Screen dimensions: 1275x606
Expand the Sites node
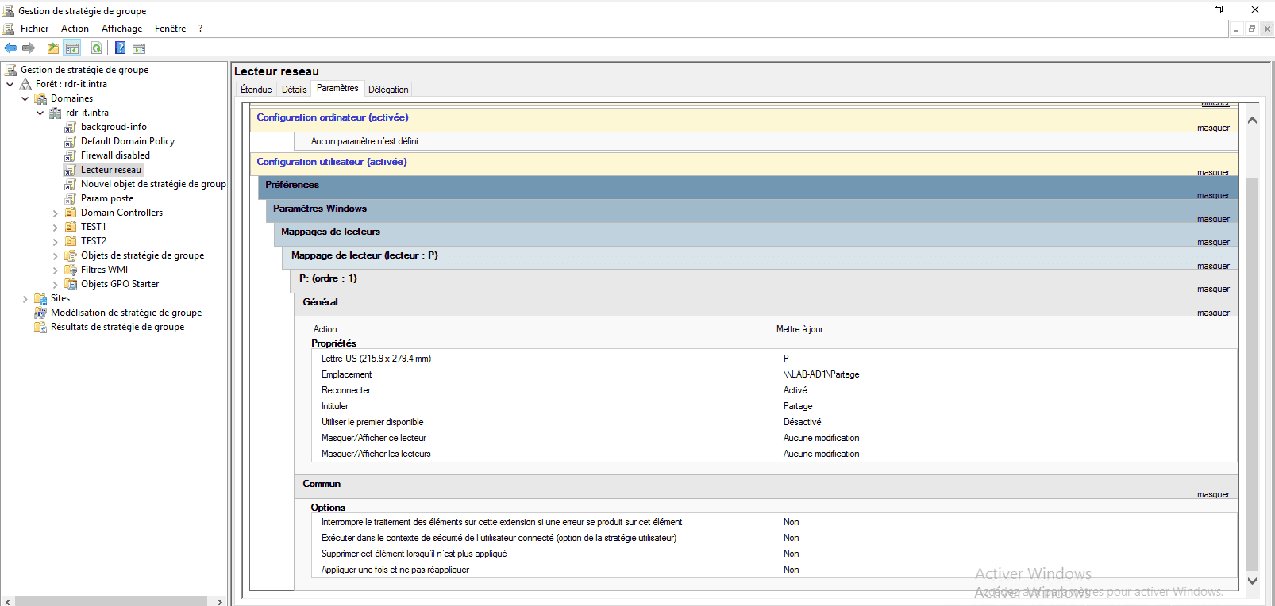(25, 299)
